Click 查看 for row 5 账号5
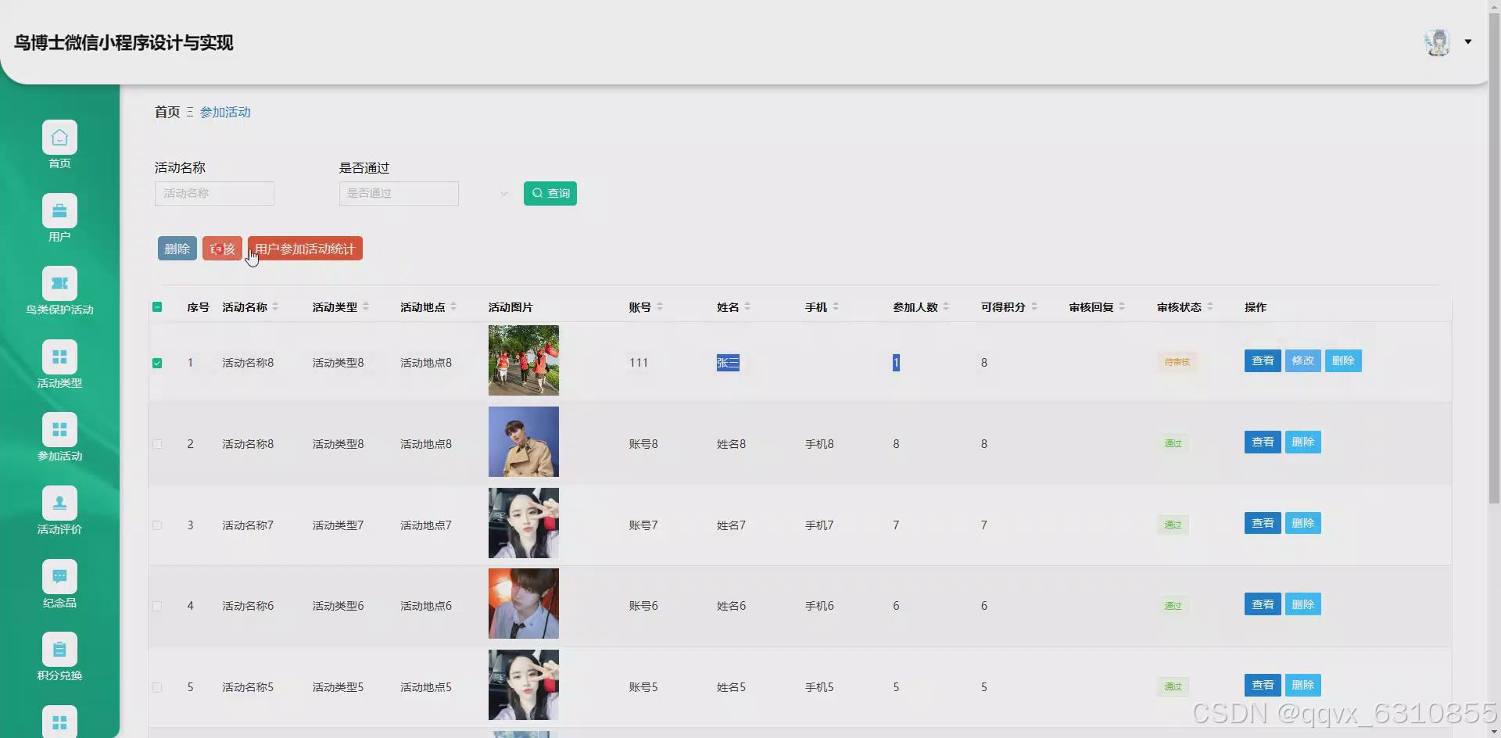 pyautogui.click(x=1263, y=685)
